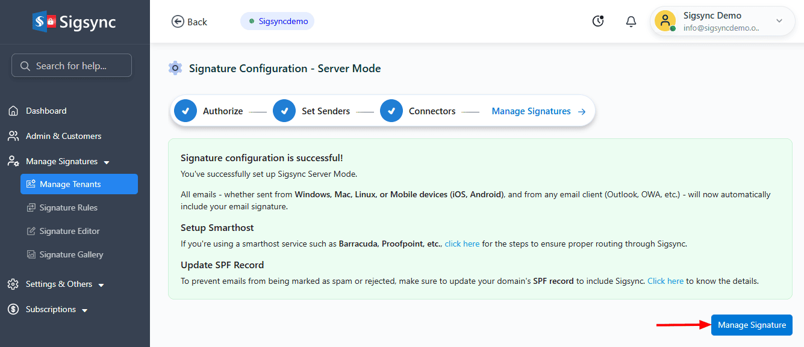Follow the smarthost 'click here' link

(462, 244)
